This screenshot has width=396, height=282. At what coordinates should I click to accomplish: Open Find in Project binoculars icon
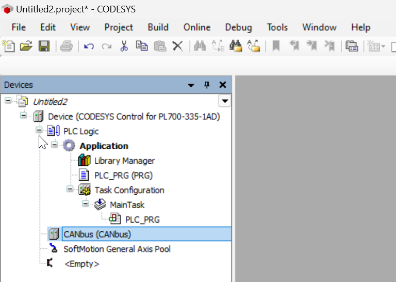click(236, 46)
